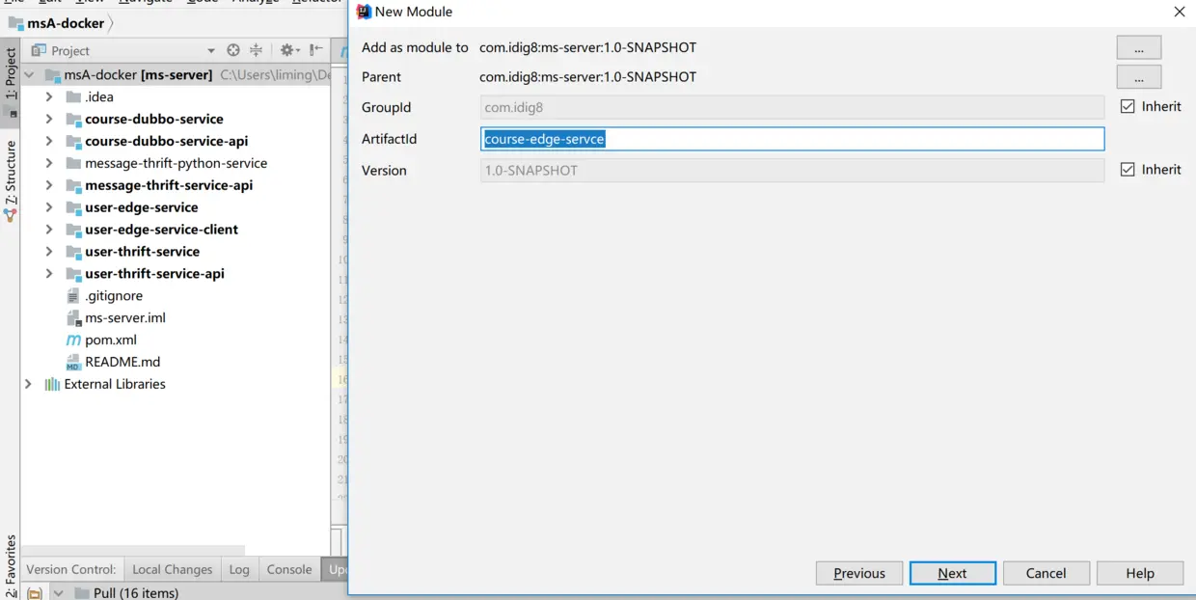1196x600 pixels.
Task: Click the scroll from source target icon
Action: point(233,50)
